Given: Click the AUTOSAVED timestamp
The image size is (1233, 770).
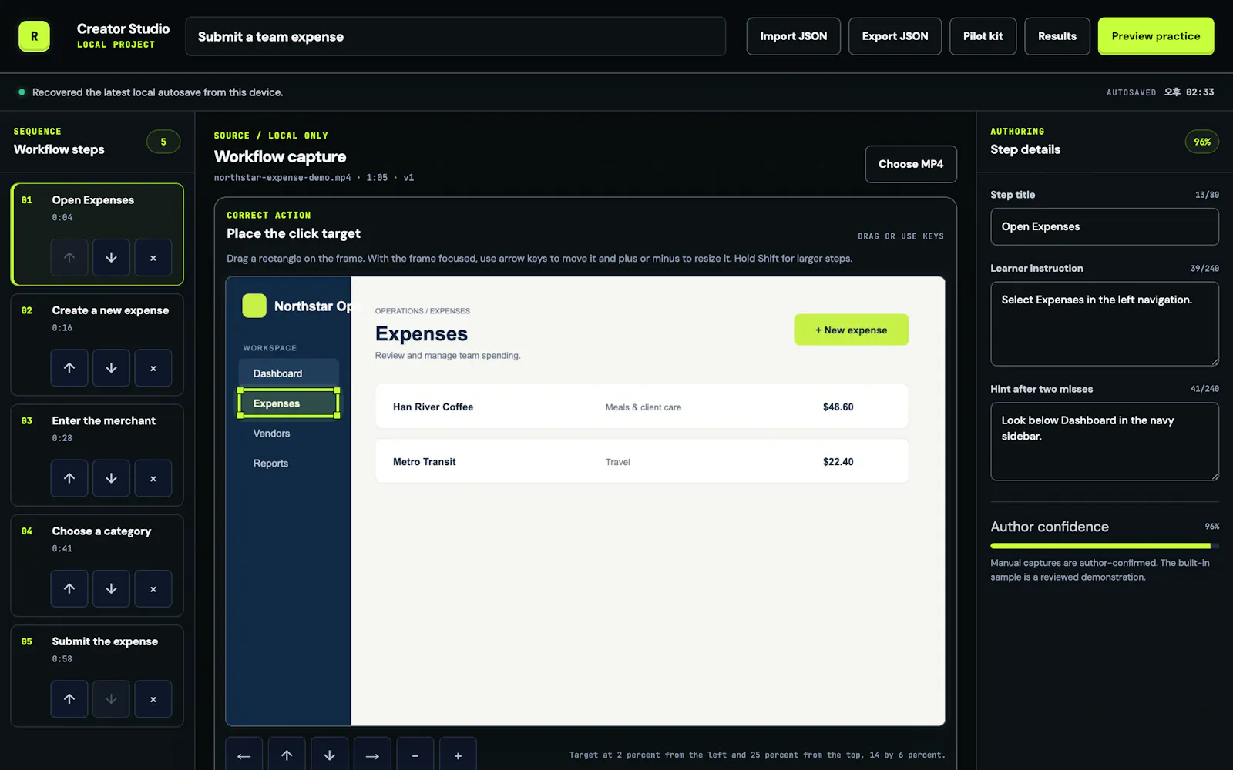Looking at the screenshot, I should click(x=1160, y=92).
